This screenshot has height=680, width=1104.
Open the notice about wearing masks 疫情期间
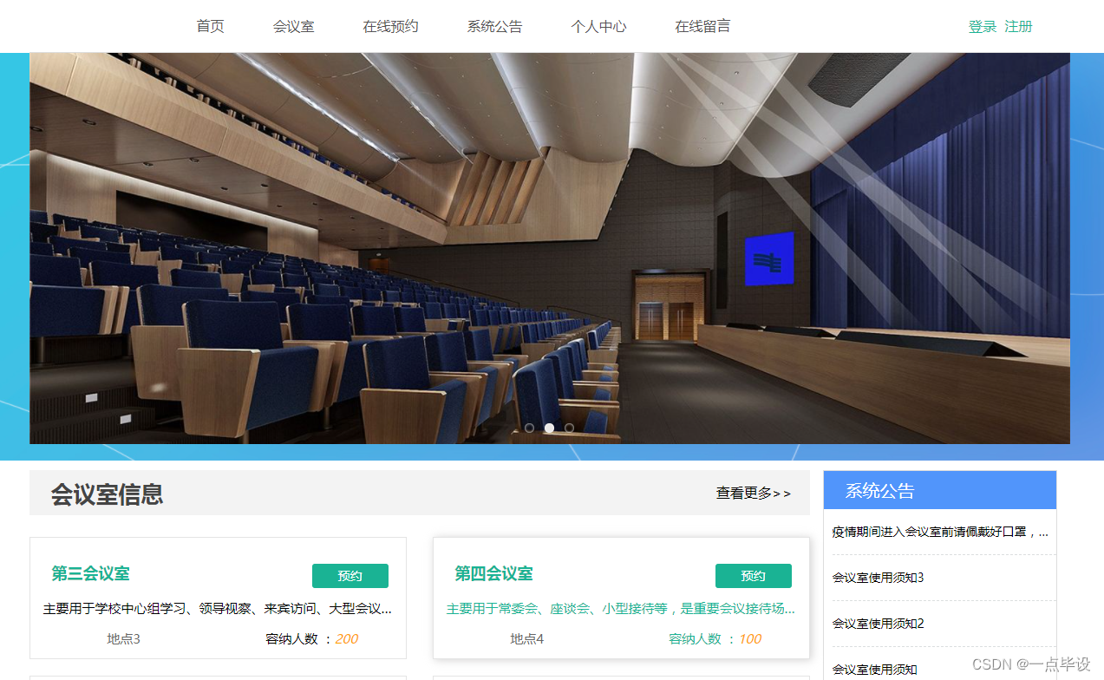[939, 531]
